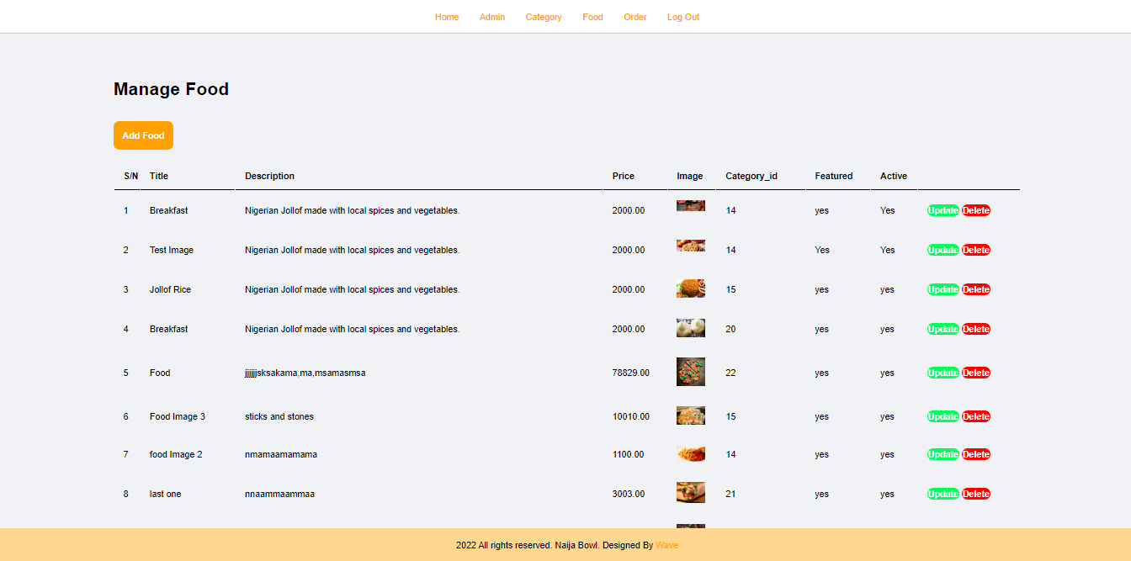Click the 'last one' row thumbnail
The image size is (1131, 561).
[x=691, y=492]
